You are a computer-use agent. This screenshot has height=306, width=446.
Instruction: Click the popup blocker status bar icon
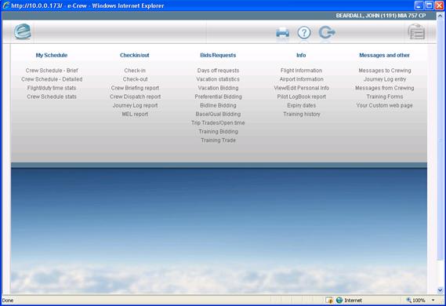[x=329, y=300]
